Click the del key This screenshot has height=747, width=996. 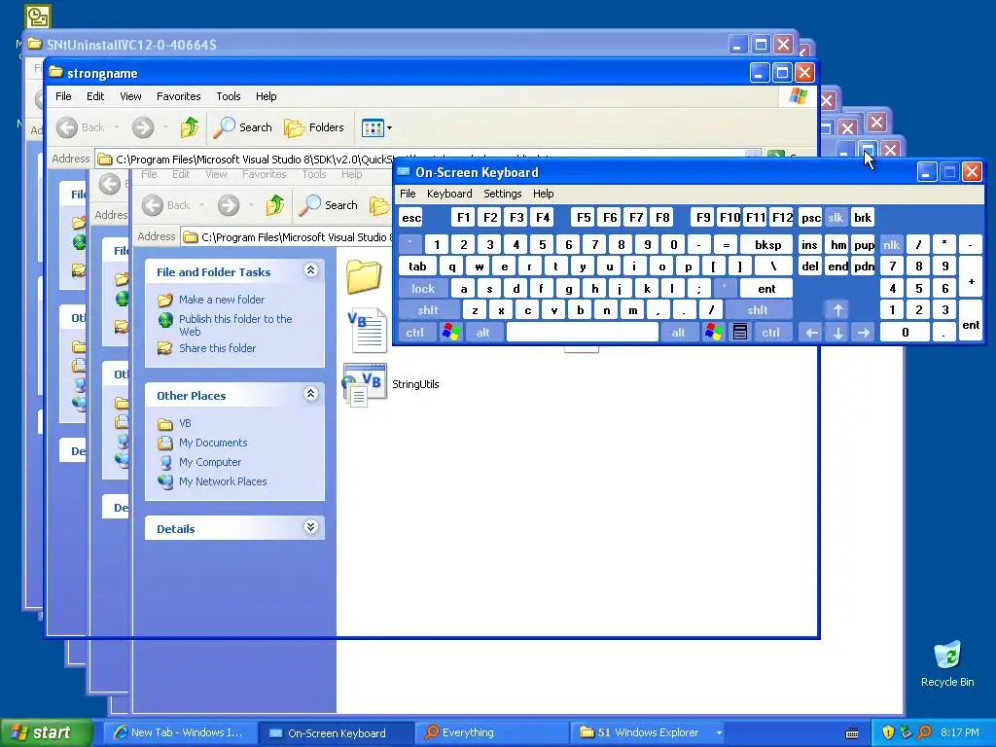(810, 267)
